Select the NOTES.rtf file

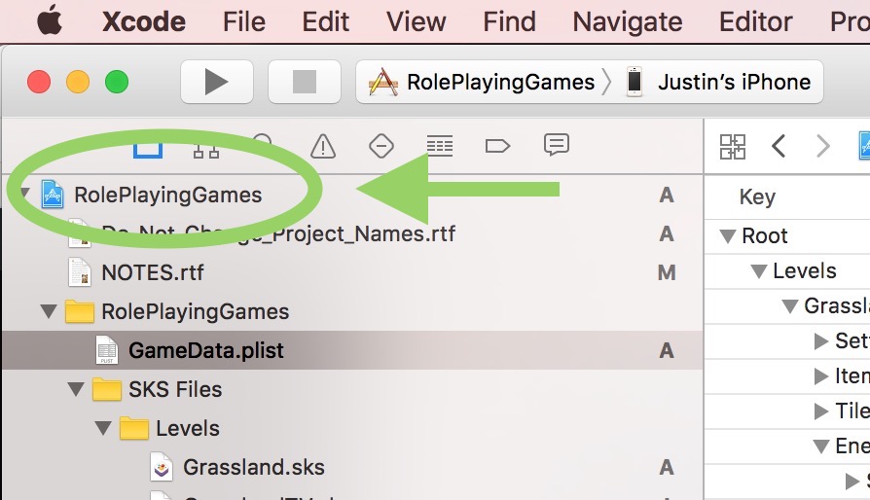(152, 272)
